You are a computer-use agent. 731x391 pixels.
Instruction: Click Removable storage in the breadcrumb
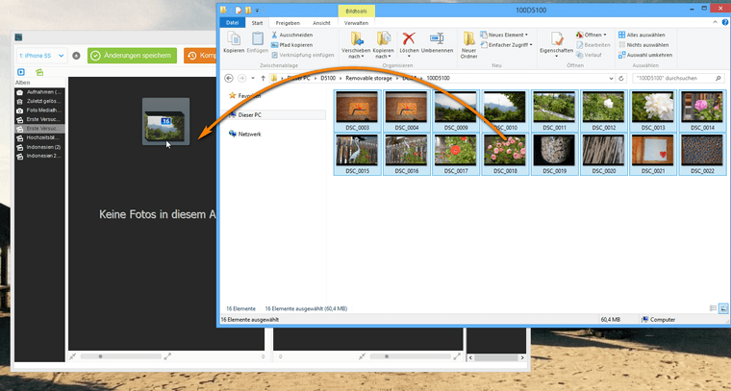click(368, 78)
